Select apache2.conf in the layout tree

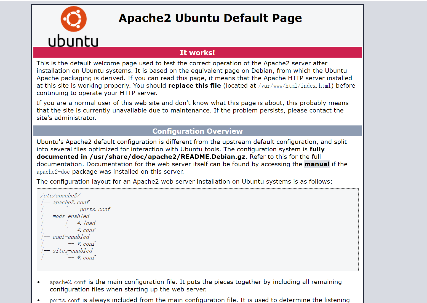click(71, 203)
